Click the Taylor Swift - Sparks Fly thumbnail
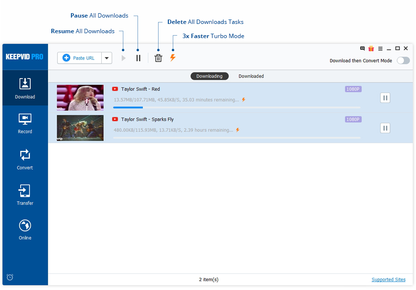Viewport: 416px width, 290px height. coord(80,128)
